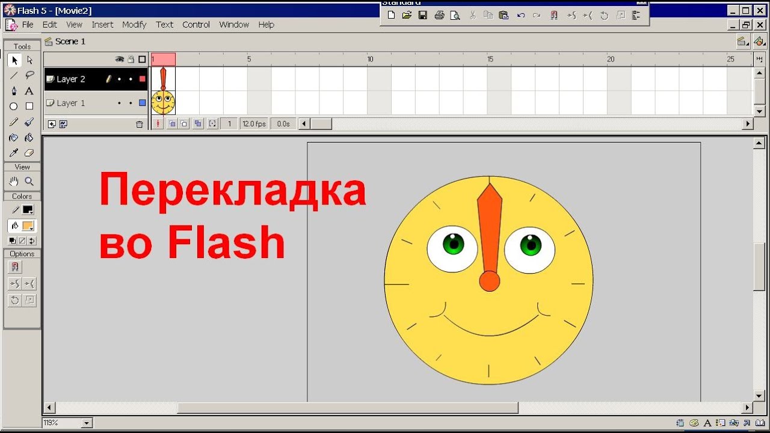Click Swap Colors button
Screen dimensions: 770x433
coord(32,241)
